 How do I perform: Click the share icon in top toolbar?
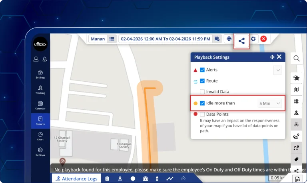coord(241,41)
